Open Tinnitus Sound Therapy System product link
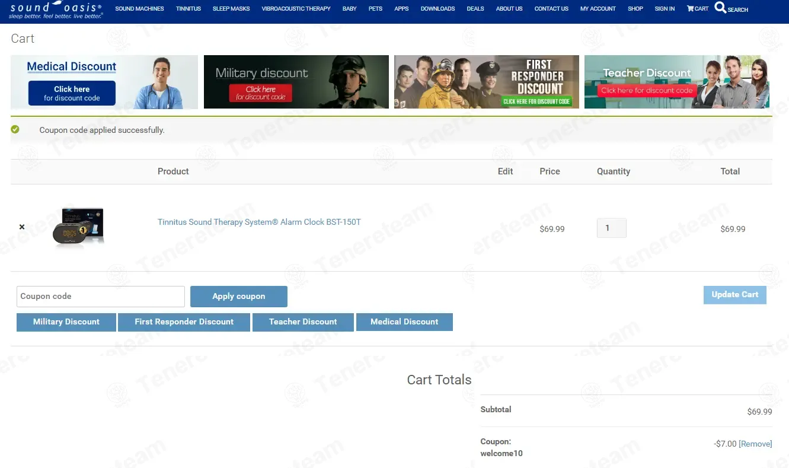 [259, 222]
